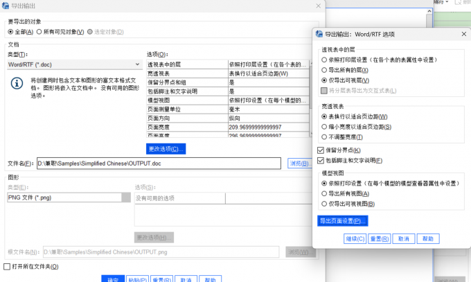Select the 页面测量单位 options row

click(228, 109)
